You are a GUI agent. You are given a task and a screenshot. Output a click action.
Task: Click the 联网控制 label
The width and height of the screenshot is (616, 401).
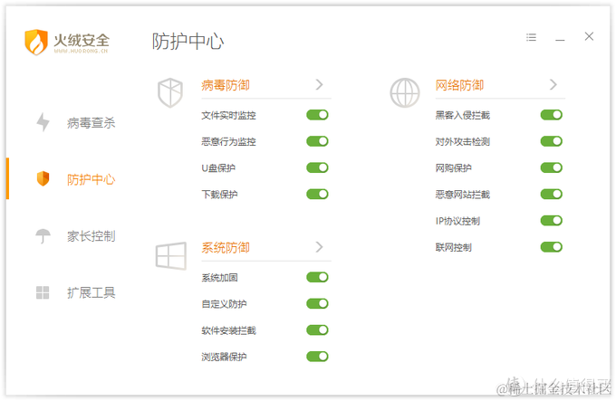click(x=454, y=248)
